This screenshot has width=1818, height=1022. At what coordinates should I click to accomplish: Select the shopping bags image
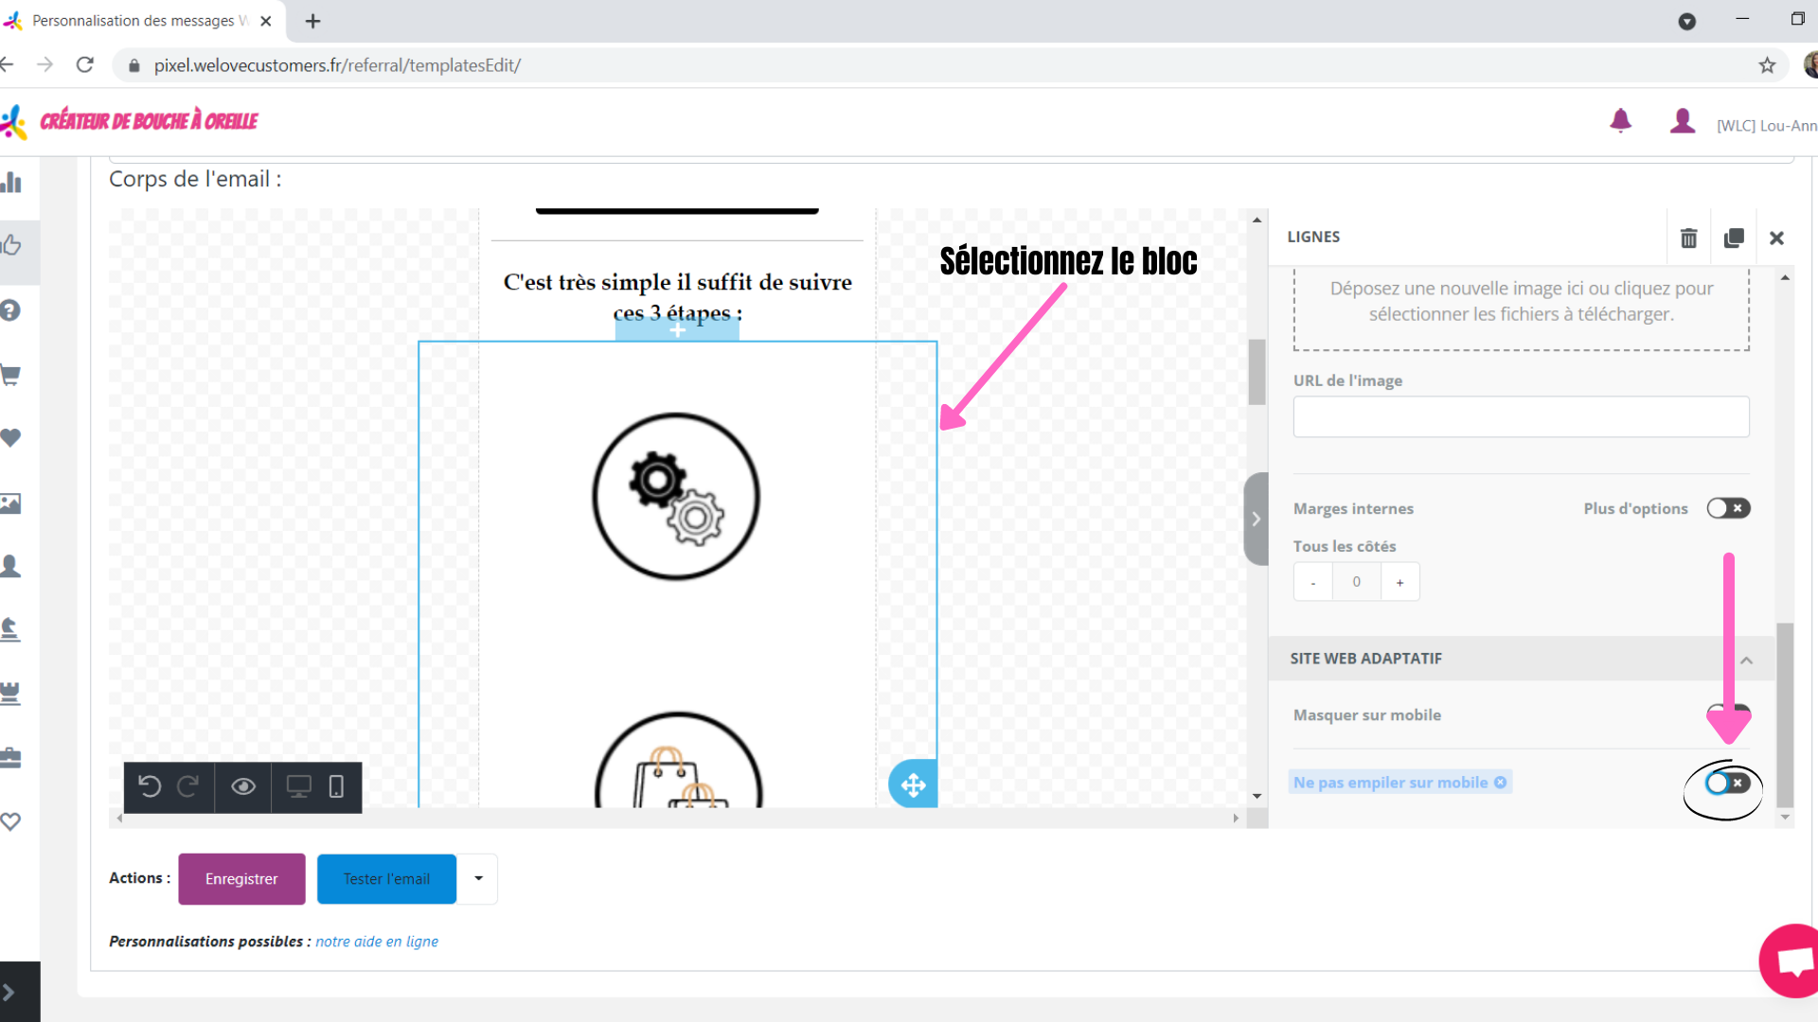point(678,760)
